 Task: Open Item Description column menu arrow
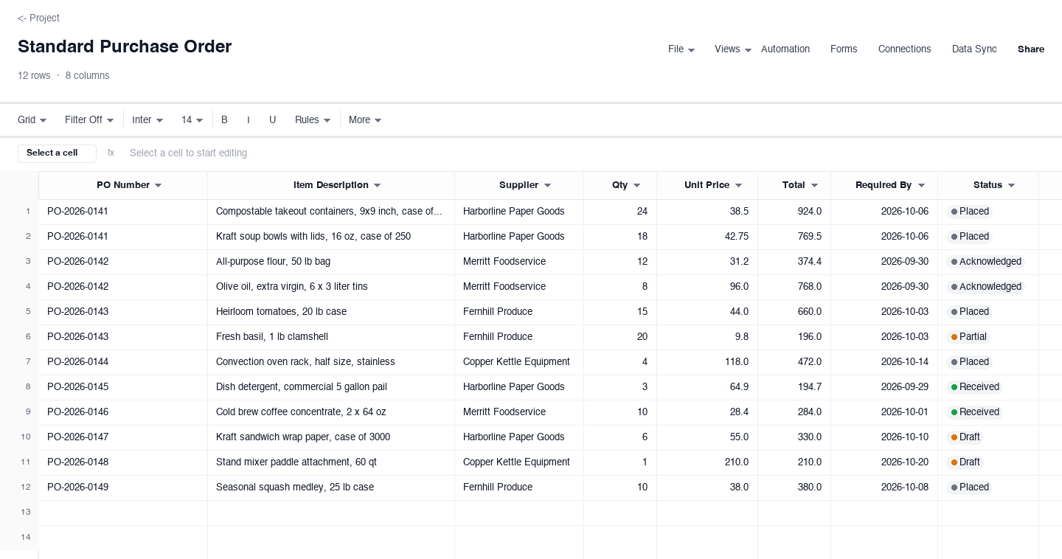click(x=378, y=186)
